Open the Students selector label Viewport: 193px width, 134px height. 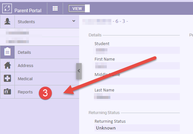point(26,22)
